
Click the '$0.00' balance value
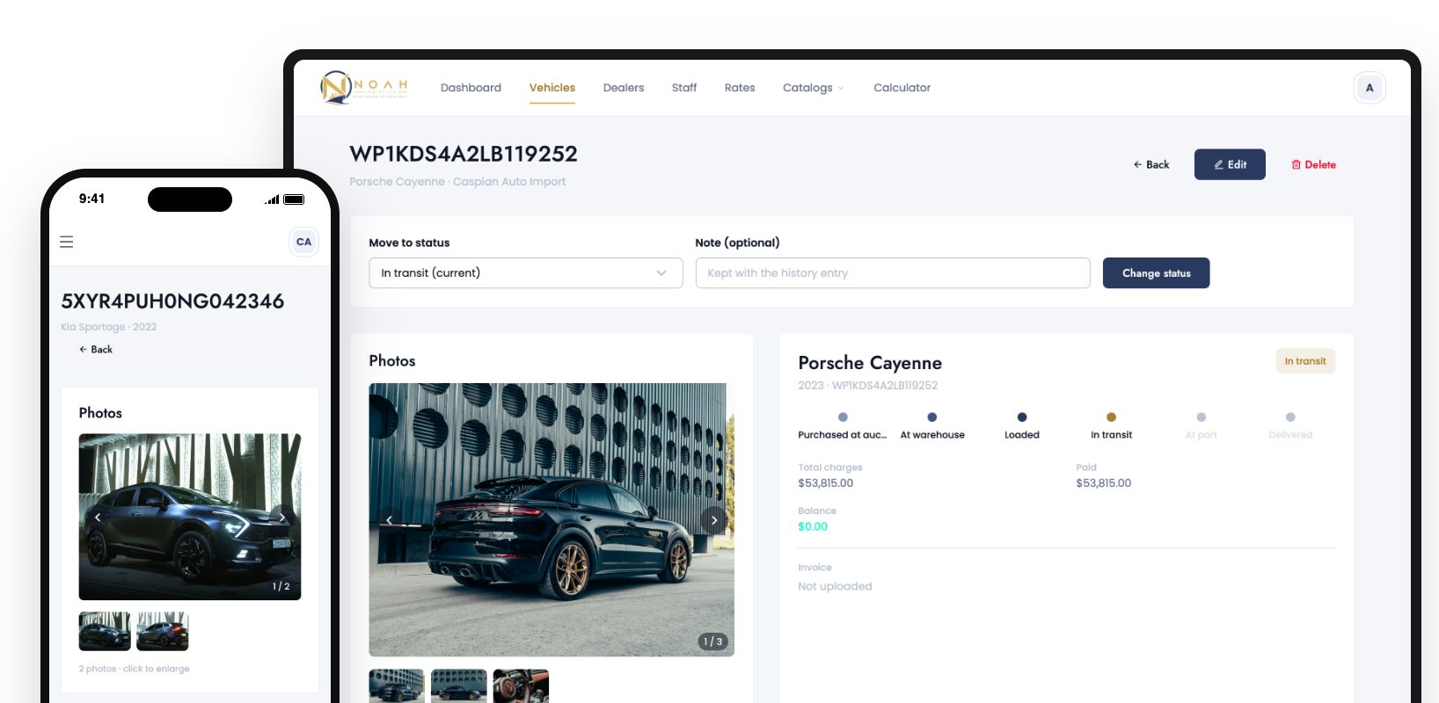[x=813, y=526]
